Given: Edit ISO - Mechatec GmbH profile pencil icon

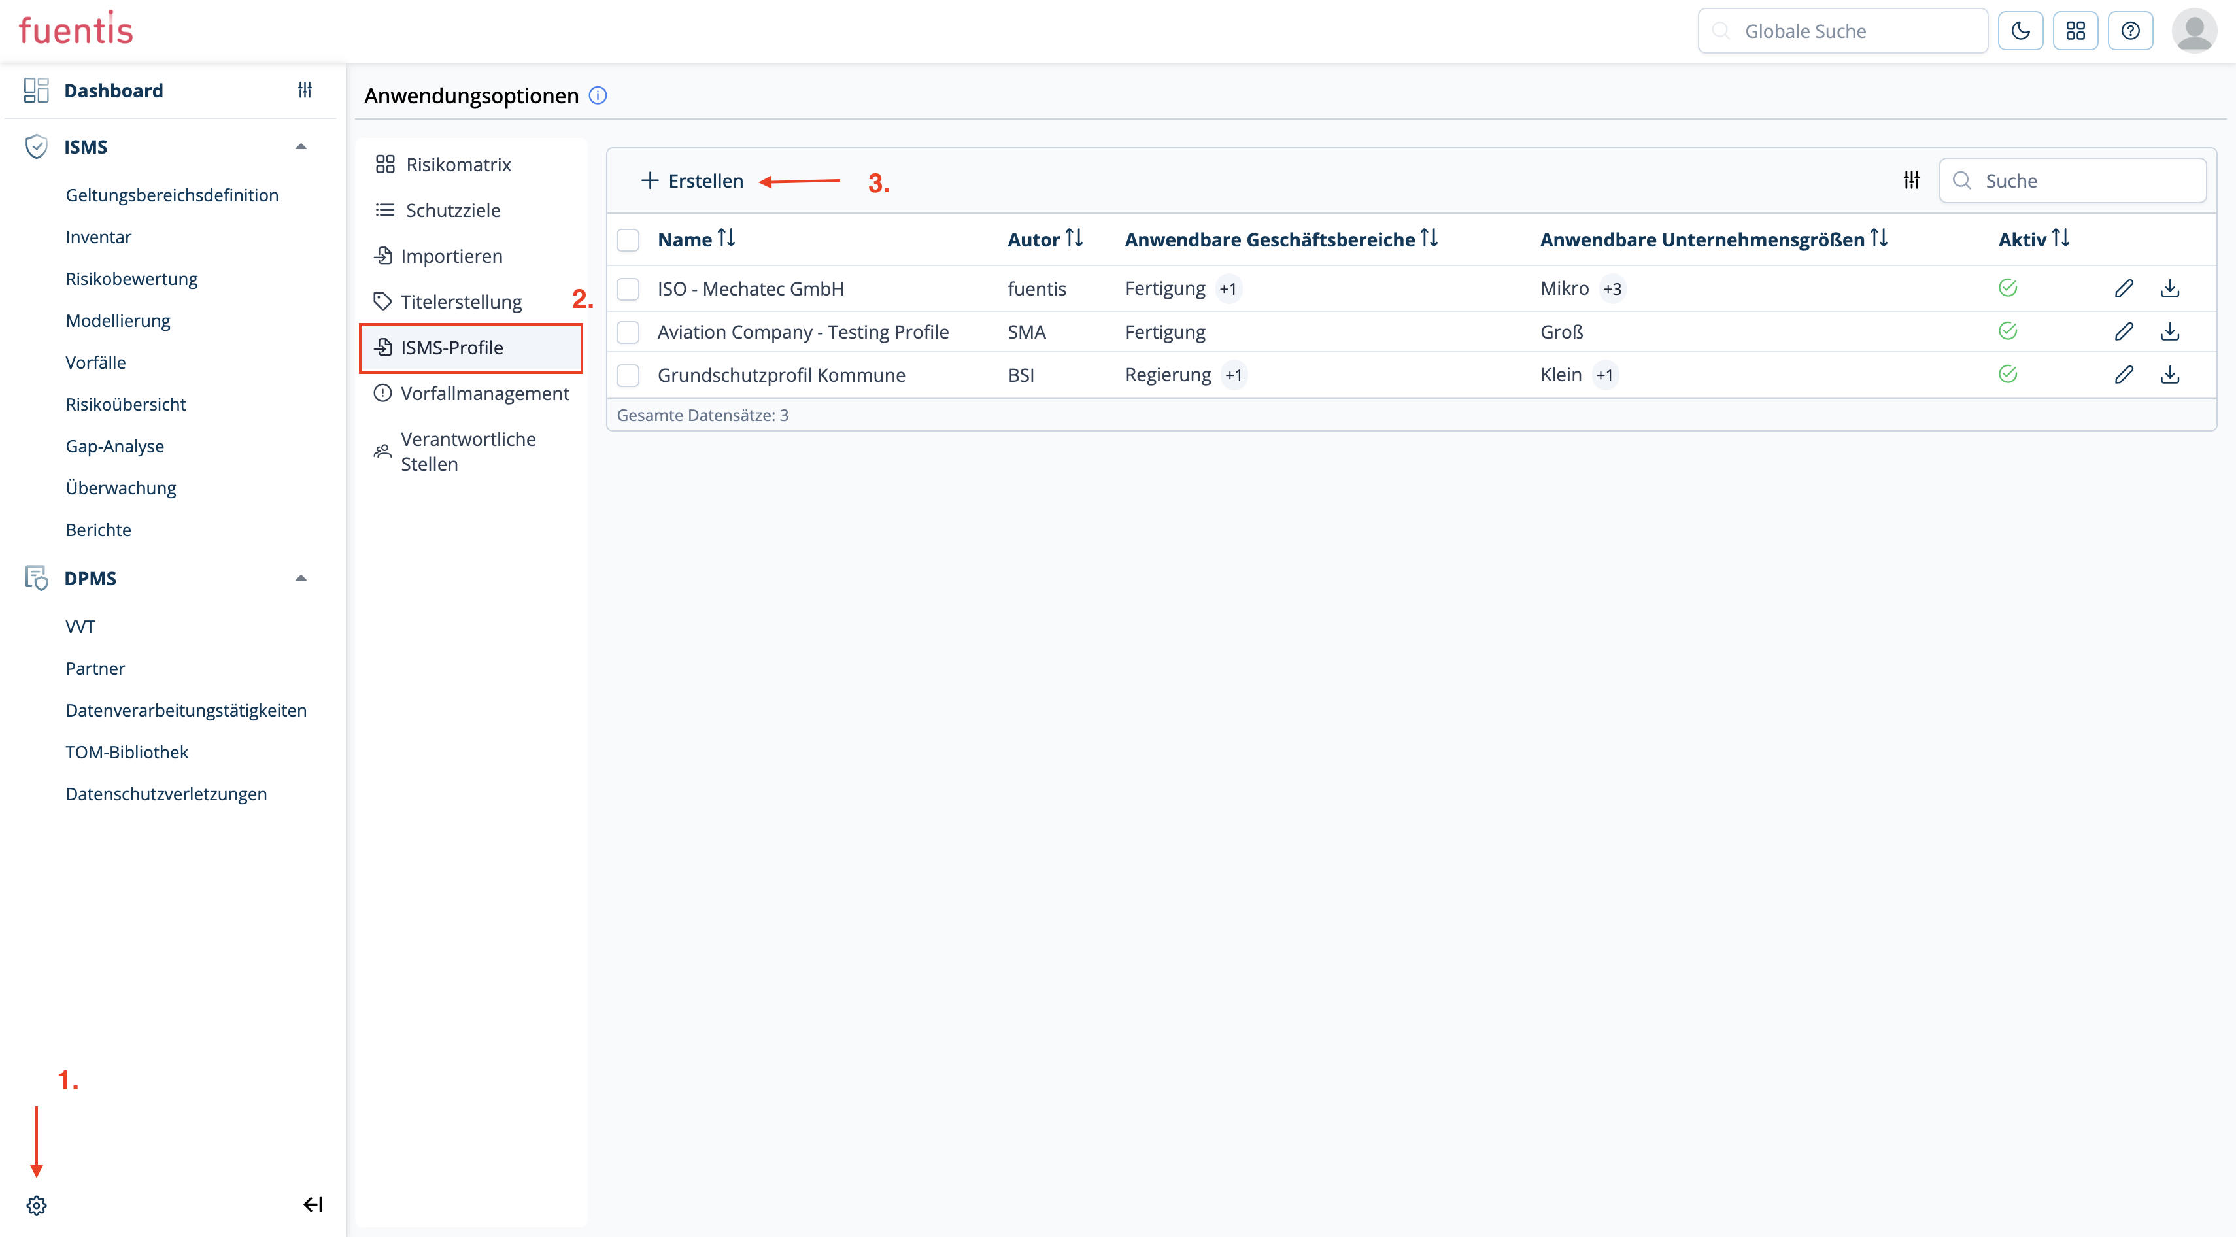Looking at the screenshot, I should [2123, 288].
